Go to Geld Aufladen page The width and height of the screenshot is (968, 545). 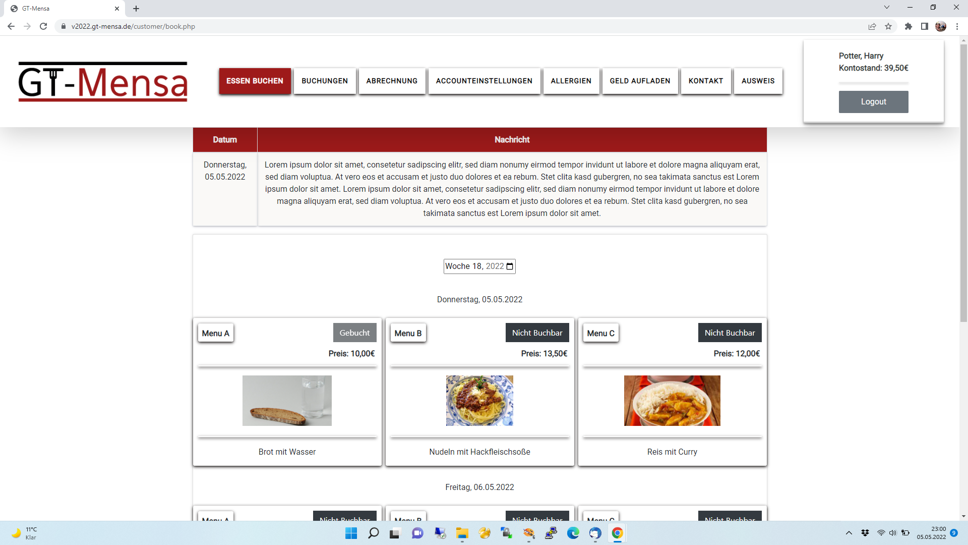coord(640,81)
